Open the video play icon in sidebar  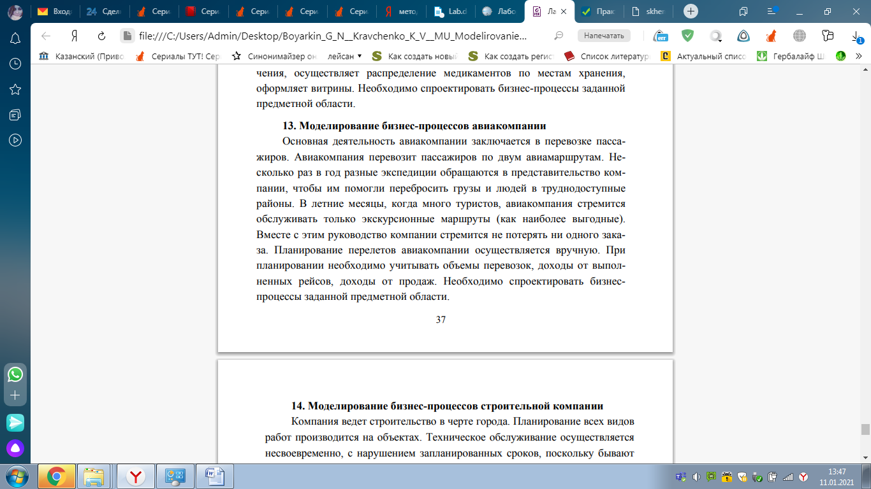(15, 140)
